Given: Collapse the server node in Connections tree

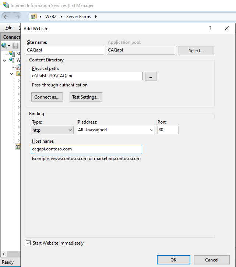Looking at the screenshot, I should pos(5,60).
